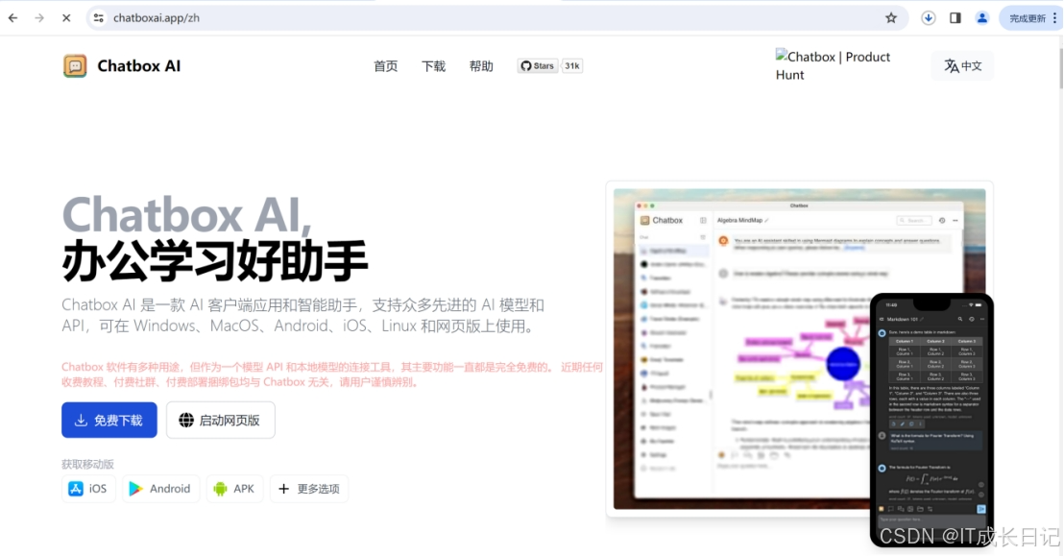Click the 获取移动版 label

point(87,465)
